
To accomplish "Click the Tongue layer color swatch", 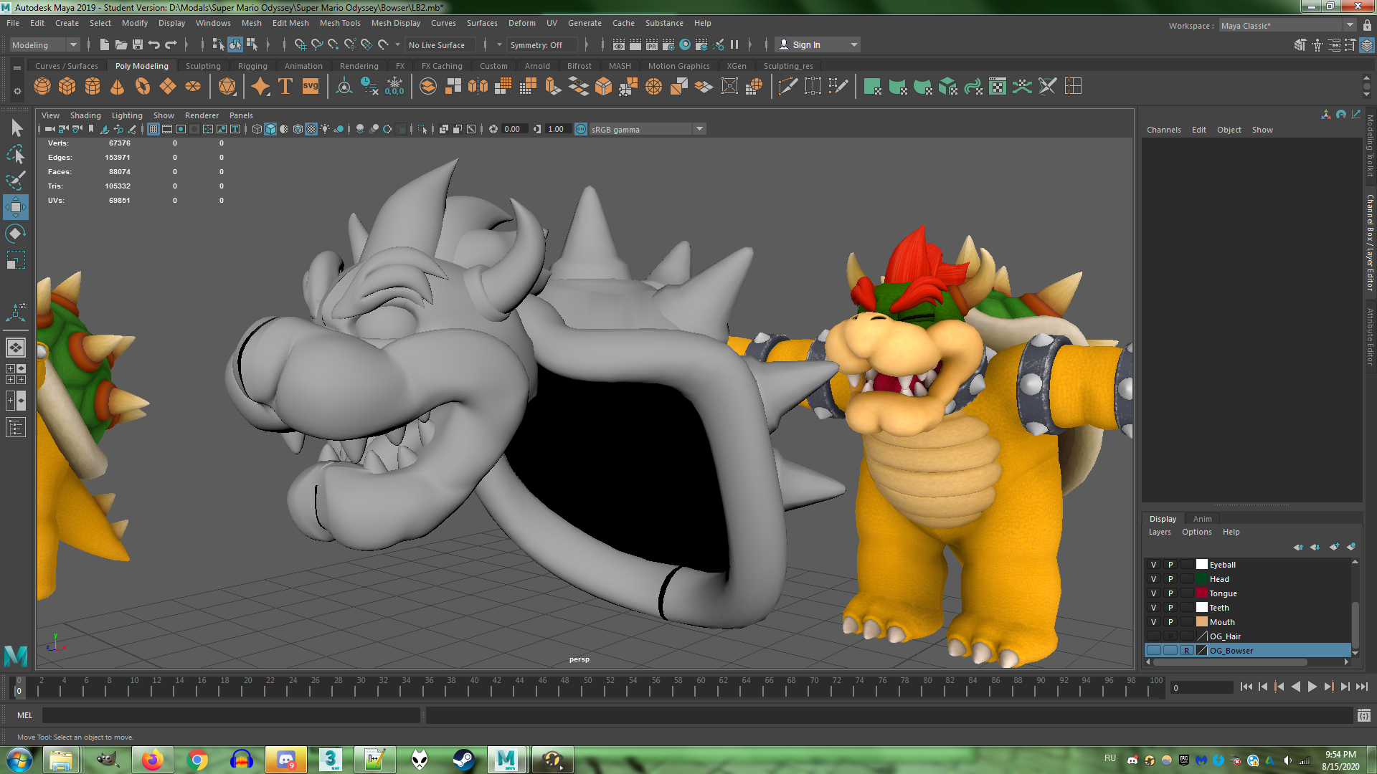I will (x=1202, y=593).
